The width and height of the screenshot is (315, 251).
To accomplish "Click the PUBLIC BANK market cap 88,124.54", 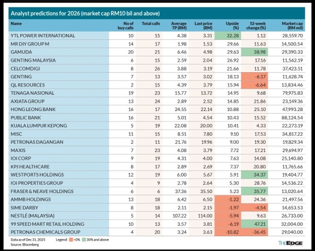I will pyautogui.click(x=292, y=118).
